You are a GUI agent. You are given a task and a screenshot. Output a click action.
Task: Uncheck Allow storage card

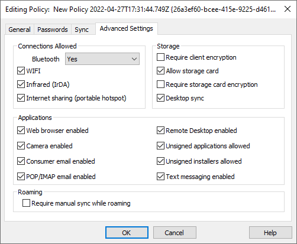[x=160, y=71]
